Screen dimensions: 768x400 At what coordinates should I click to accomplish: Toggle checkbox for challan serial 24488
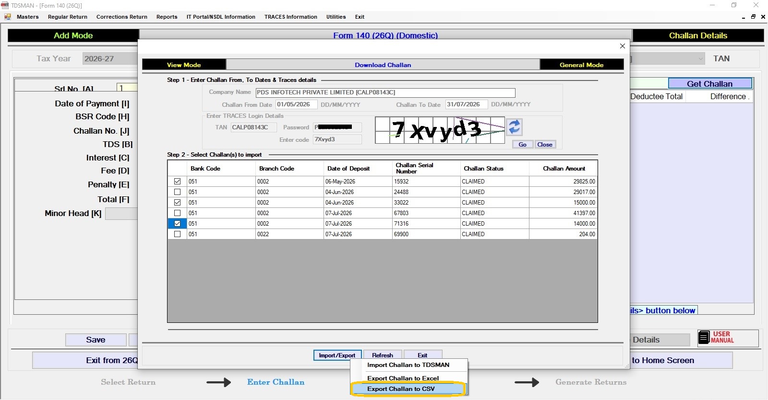[178, 192]
